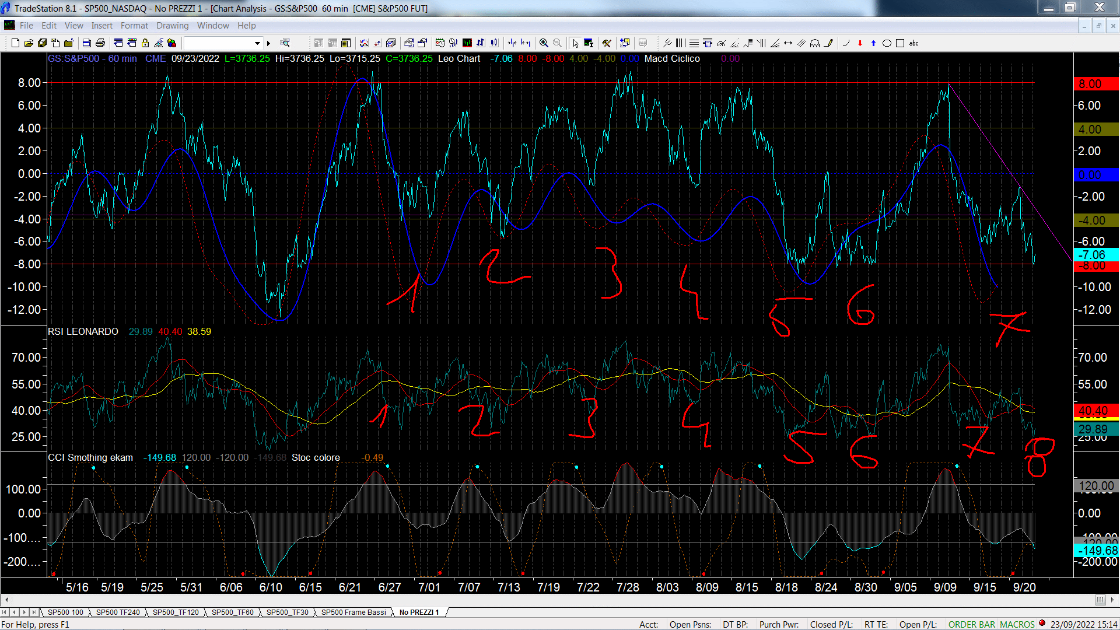Select the parallel lines channel tool
This screenshot has height=630, width=1120.
pos(801,43)
